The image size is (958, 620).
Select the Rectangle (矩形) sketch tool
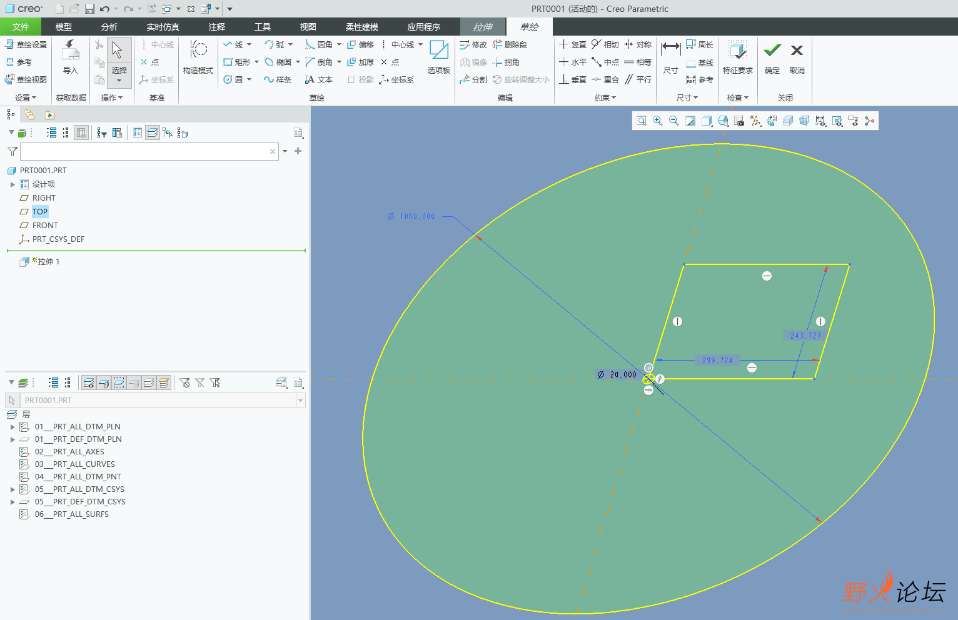click(x=236, y=62)
